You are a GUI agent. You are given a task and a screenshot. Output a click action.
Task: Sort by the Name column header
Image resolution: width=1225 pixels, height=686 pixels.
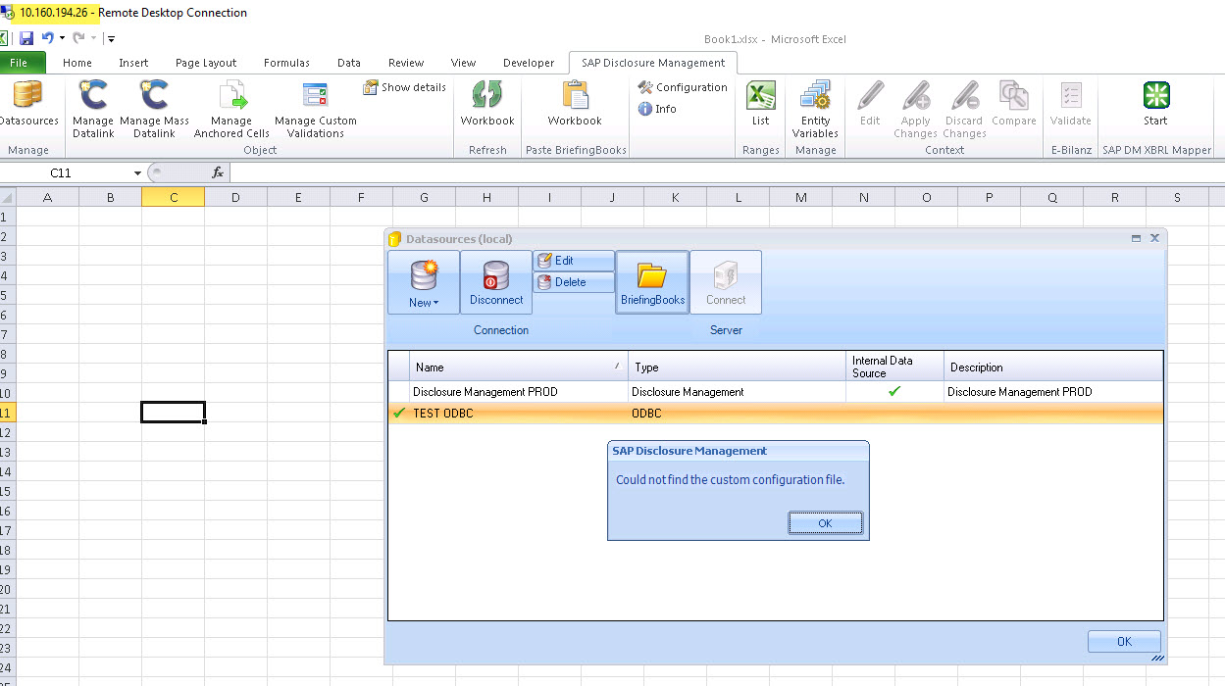pos(519,367)
